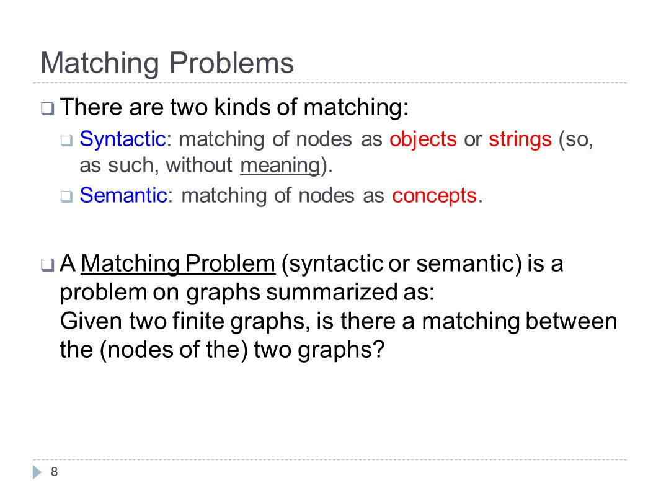Screen dimensions: 661x496
Task: Click the underlined word 'meaning'
Action: tap(280, 166)
